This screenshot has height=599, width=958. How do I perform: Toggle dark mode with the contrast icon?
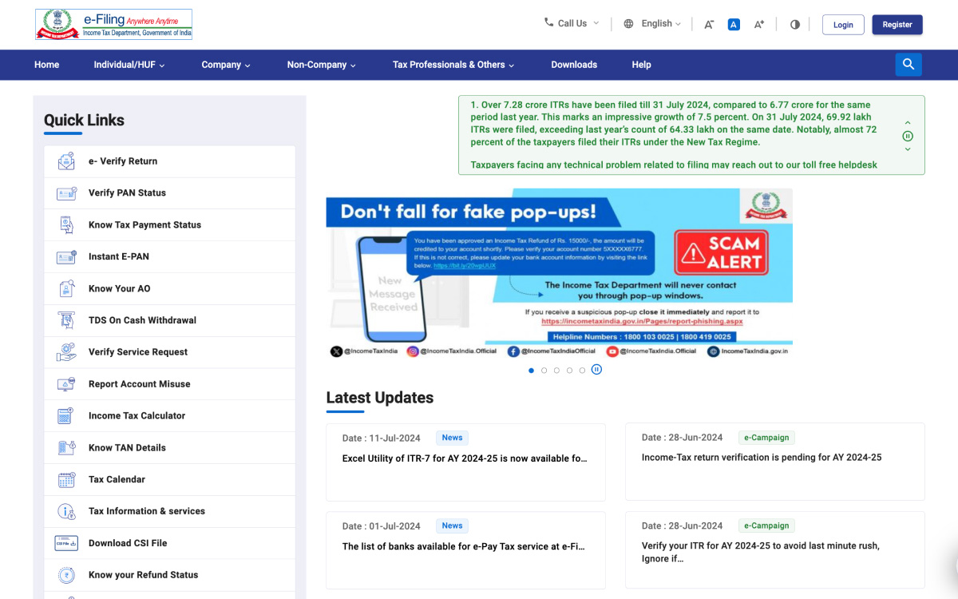pyautogui.click(x=794, y=24)
